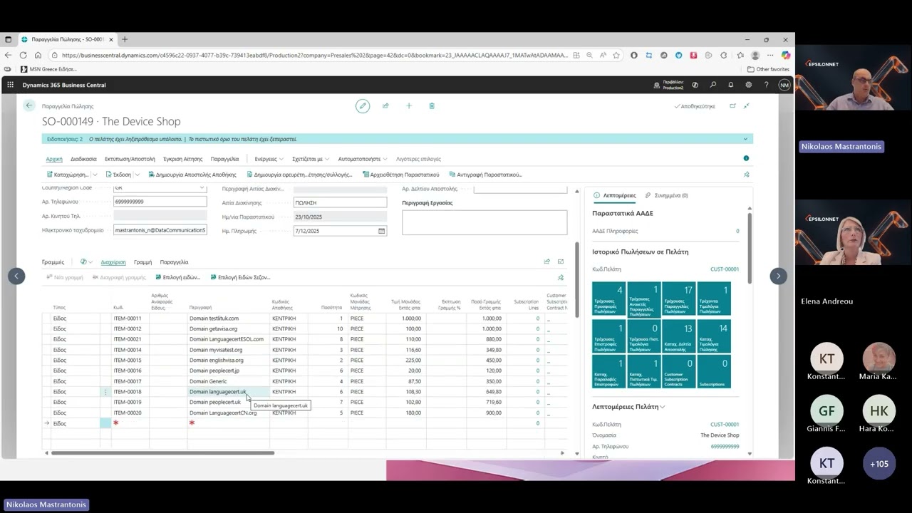Viewport: 912px width, 513px height.
Task: Open the NM user account avatar
Action: (x=784, y=85)
